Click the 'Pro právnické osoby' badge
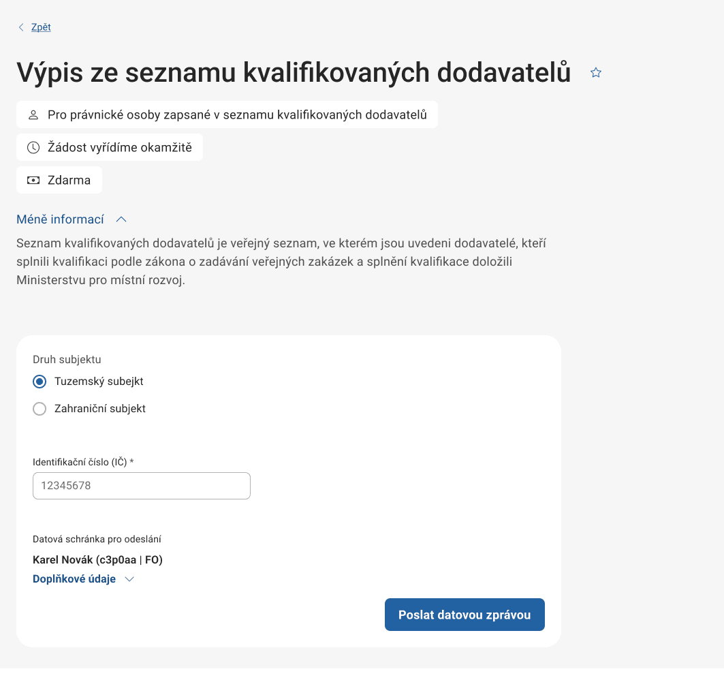724x680 pixels. 227,114
